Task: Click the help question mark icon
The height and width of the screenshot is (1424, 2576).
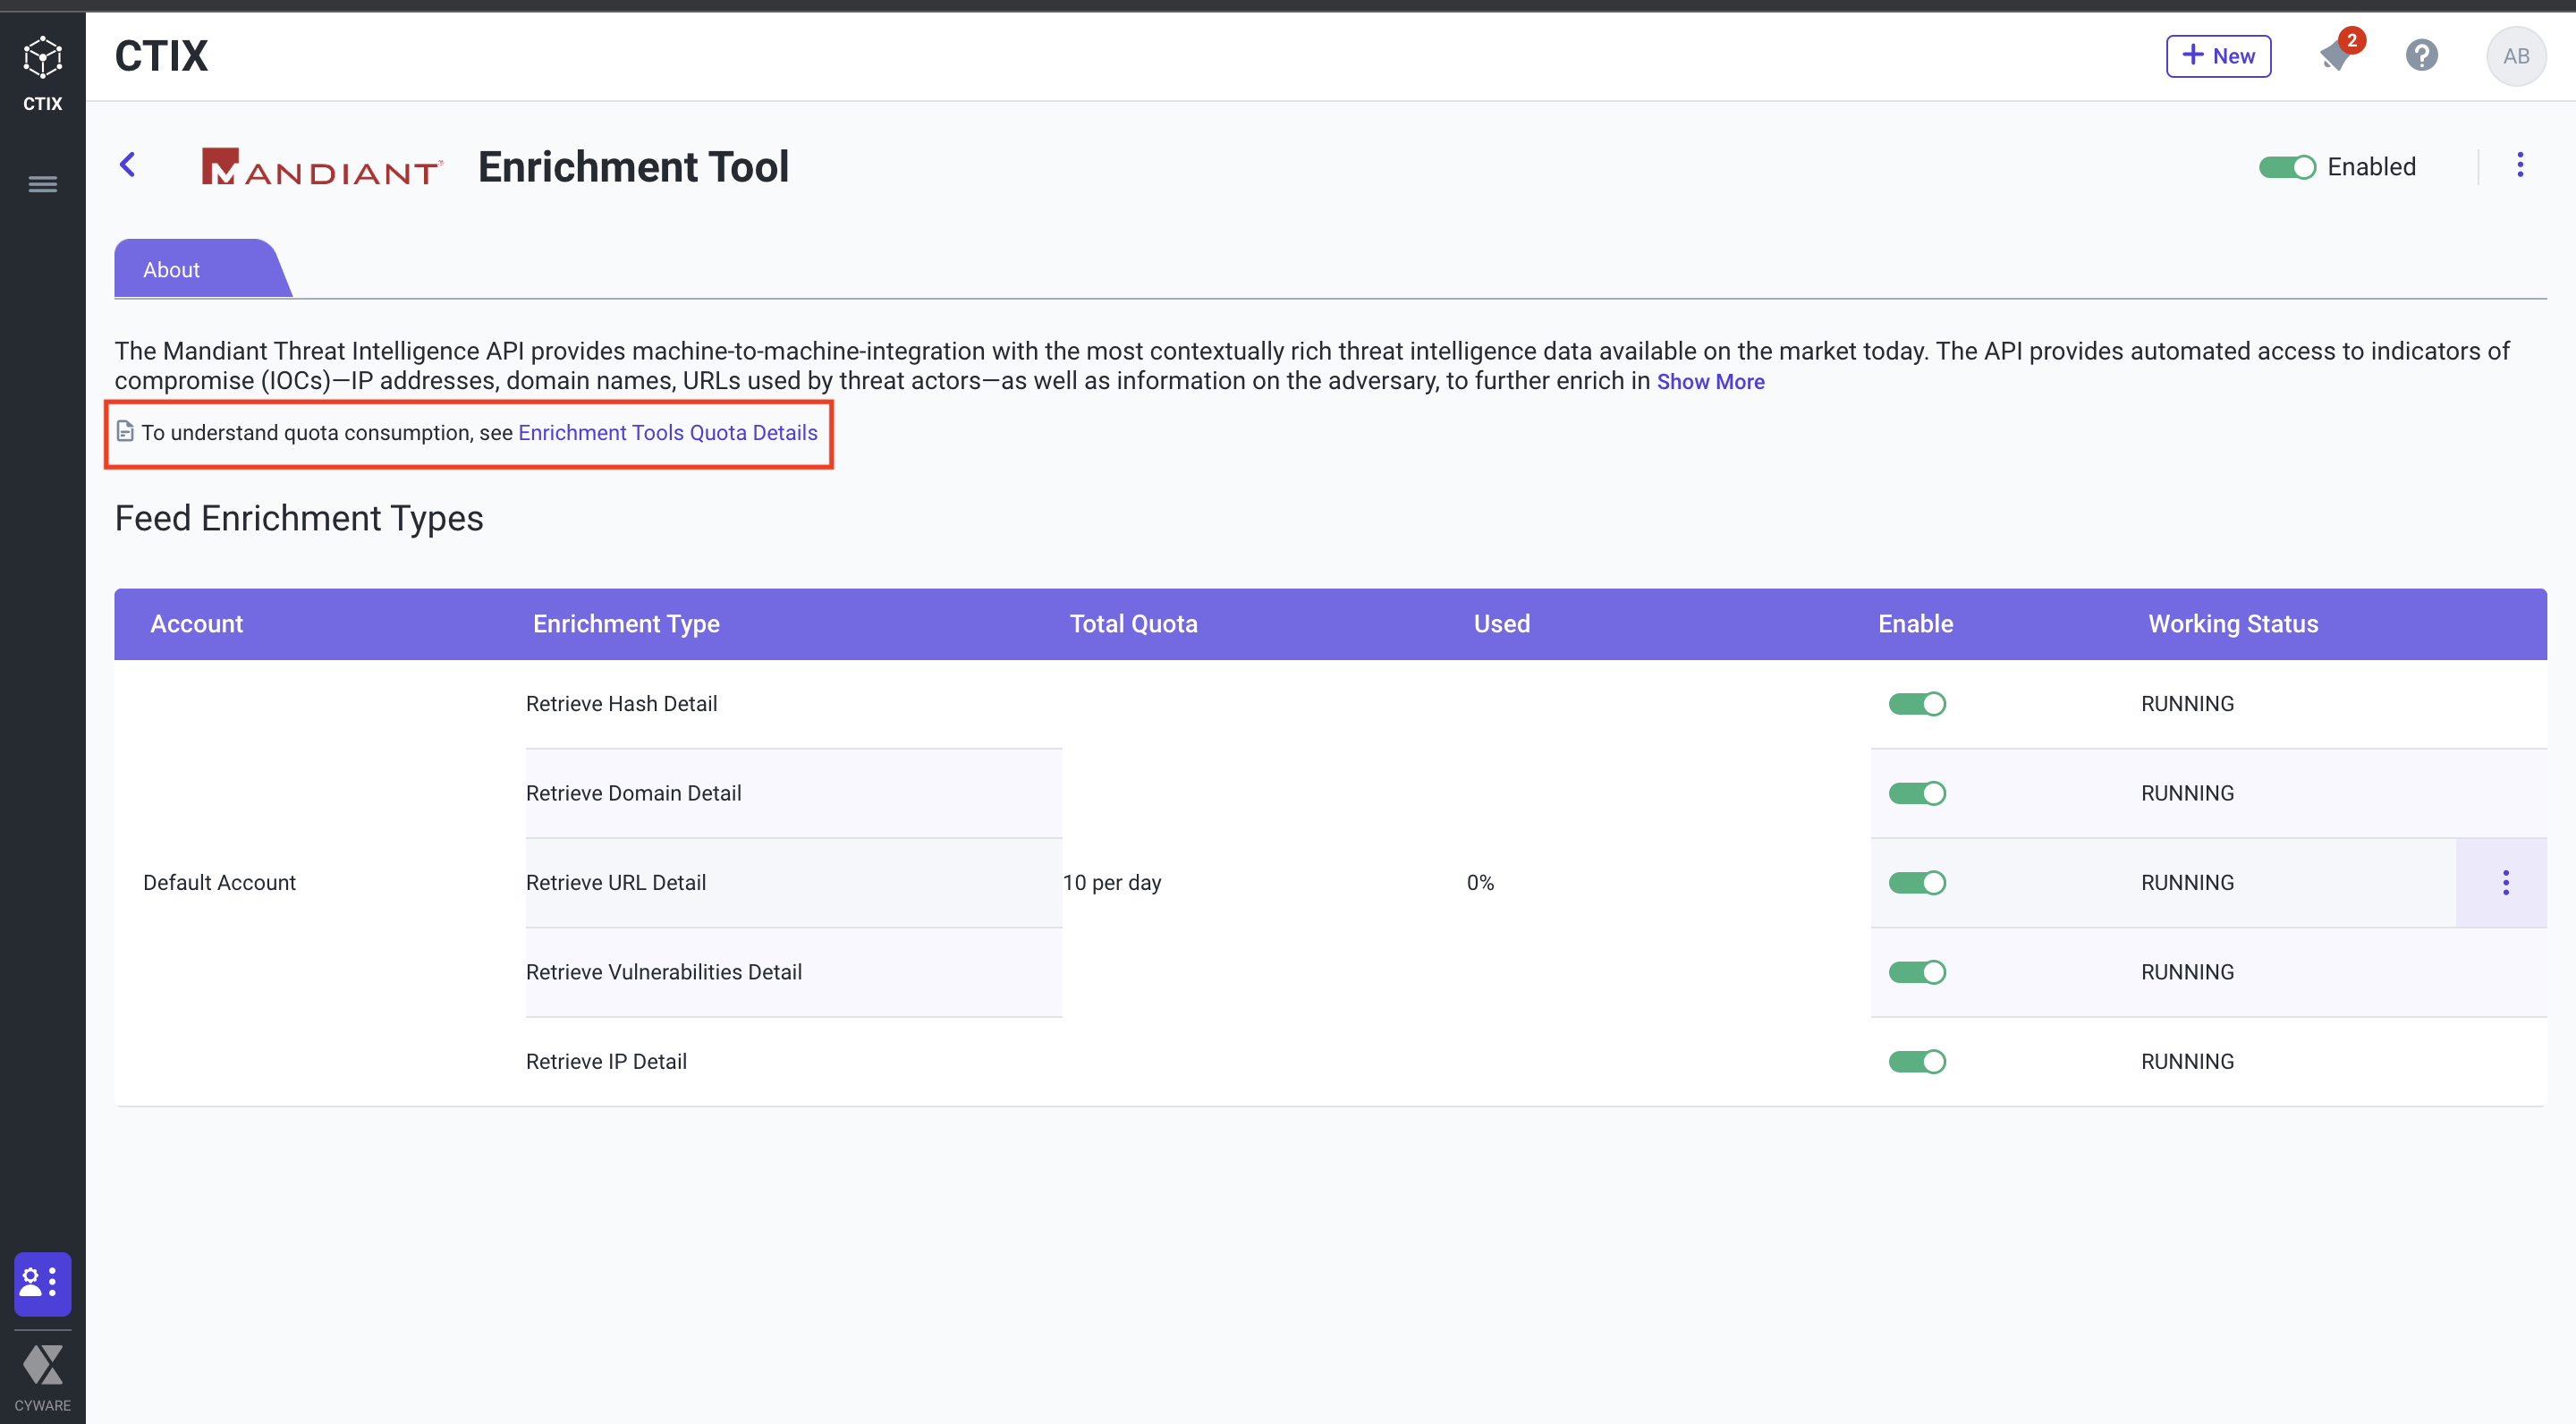Action: click(2421, 56)
